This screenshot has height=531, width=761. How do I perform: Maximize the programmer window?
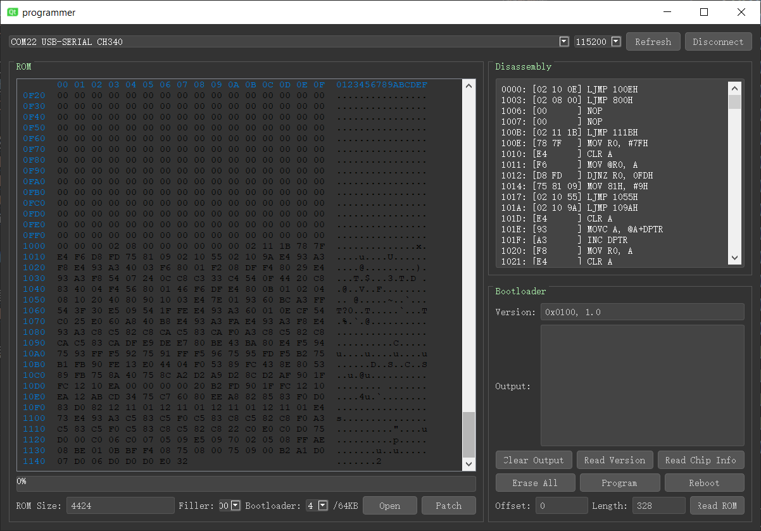[x=704, y=12]
